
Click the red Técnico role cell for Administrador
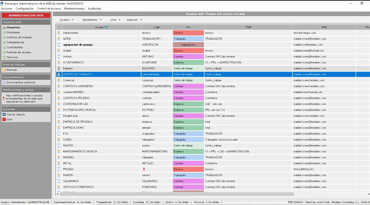[188, 33]
